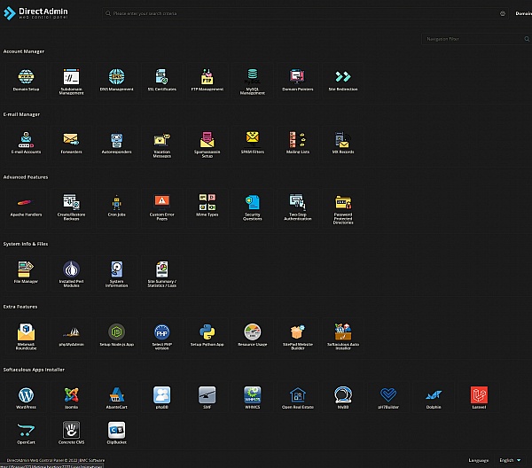Open SPAM Filters

(x=253, y=143)
